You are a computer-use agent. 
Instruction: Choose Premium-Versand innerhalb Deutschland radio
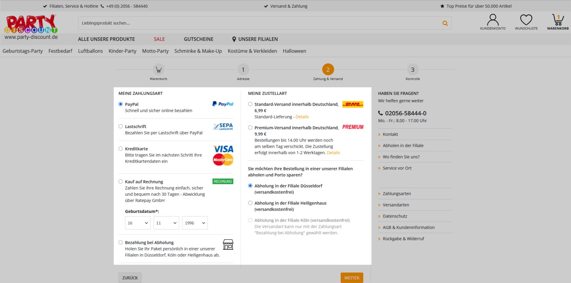(x=250, y=128)
